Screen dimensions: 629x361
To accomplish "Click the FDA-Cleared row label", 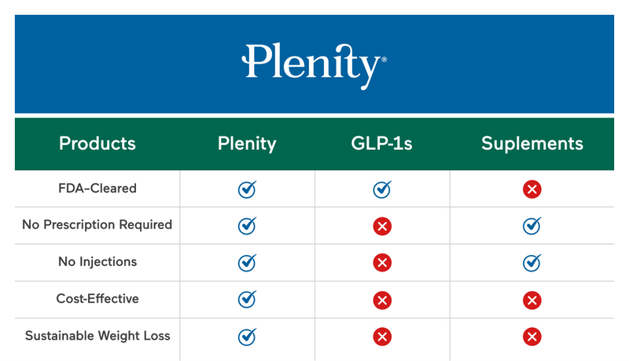I will click(97, 188).
